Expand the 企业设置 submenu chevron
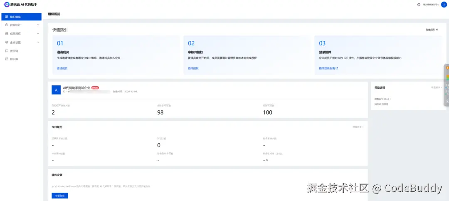 click(38, 42)
